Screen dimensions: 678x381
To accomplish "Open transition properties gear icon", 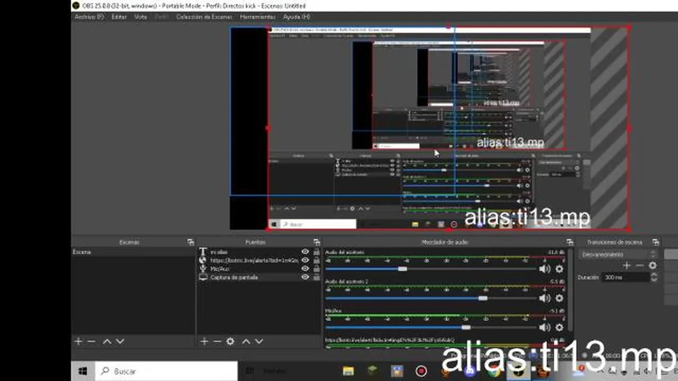I will tap(653, 266).
